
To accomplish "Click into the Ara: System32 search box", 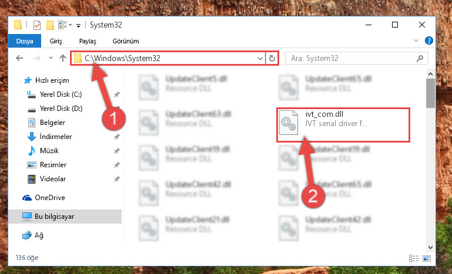I will (x=351, y=59).
